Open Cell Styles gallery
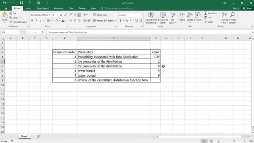Screen dimensions: 254x143 click(x=172, y=18)
